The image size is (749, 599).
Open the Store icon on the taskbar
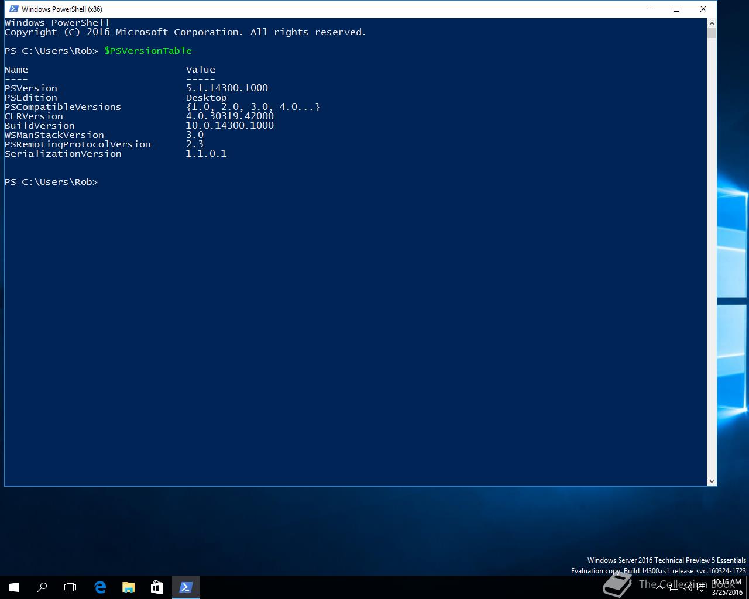click(157, 587)
